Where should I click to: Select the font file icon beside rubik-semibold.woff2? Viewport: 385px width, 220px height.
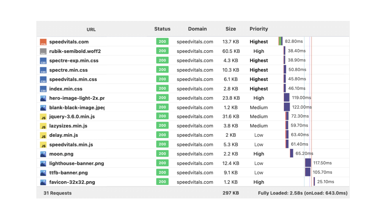pyautogui.click(x=43, y=51)
